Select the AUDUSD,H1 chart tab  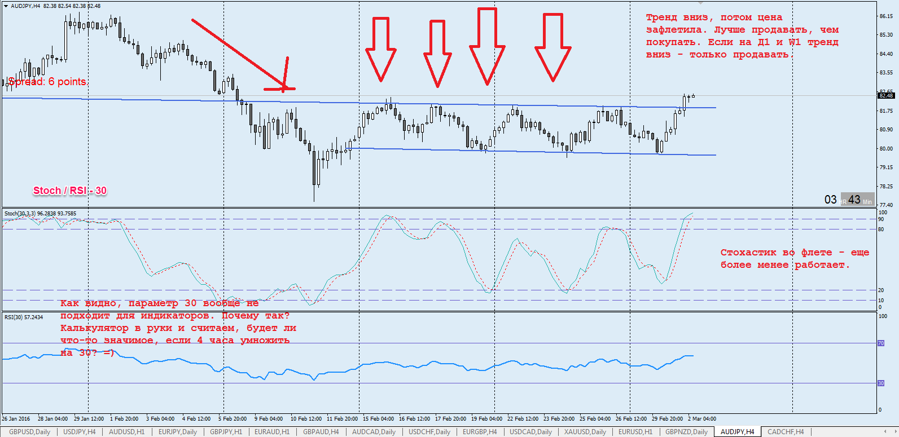[x=126, y=432]
